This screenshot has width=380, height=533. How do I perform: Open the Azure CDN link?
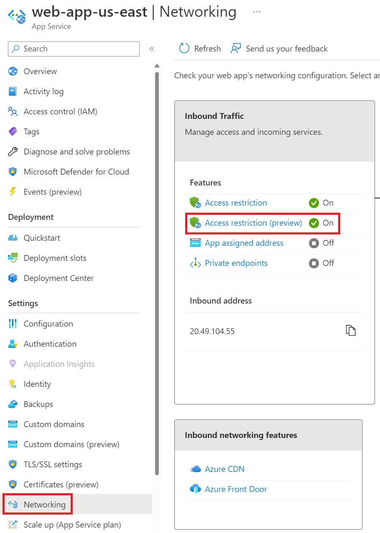pos(224,469)
